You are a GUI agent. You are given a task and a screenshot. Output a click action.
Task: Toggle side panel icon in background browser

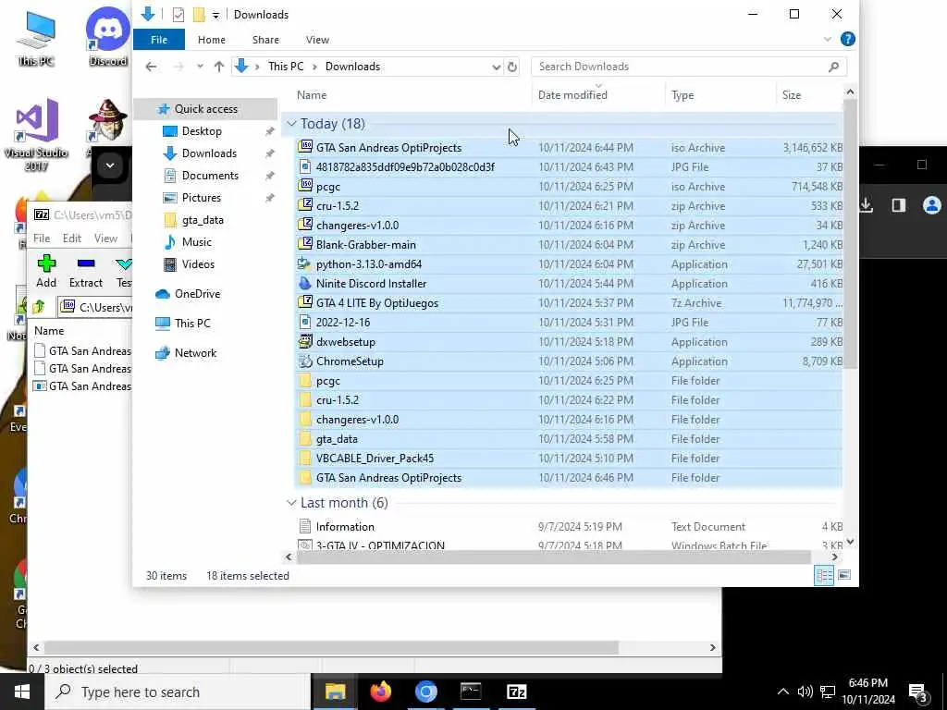pyautogui.click(x=899, y=205)
